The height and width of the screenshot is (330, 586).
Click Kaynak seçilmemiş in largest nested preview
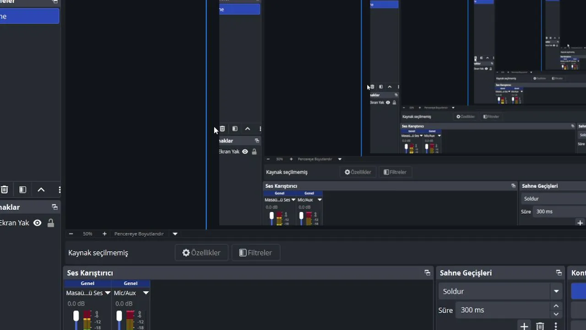pyautogui.click(x=287, y=172)
